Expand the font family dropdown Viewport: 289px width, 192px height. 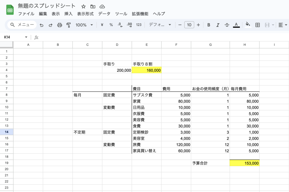click(160, 25)
